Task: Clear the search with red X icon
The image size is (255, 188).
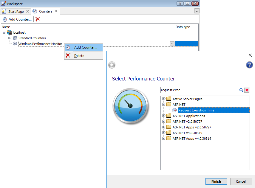Action: pos(247,90)
